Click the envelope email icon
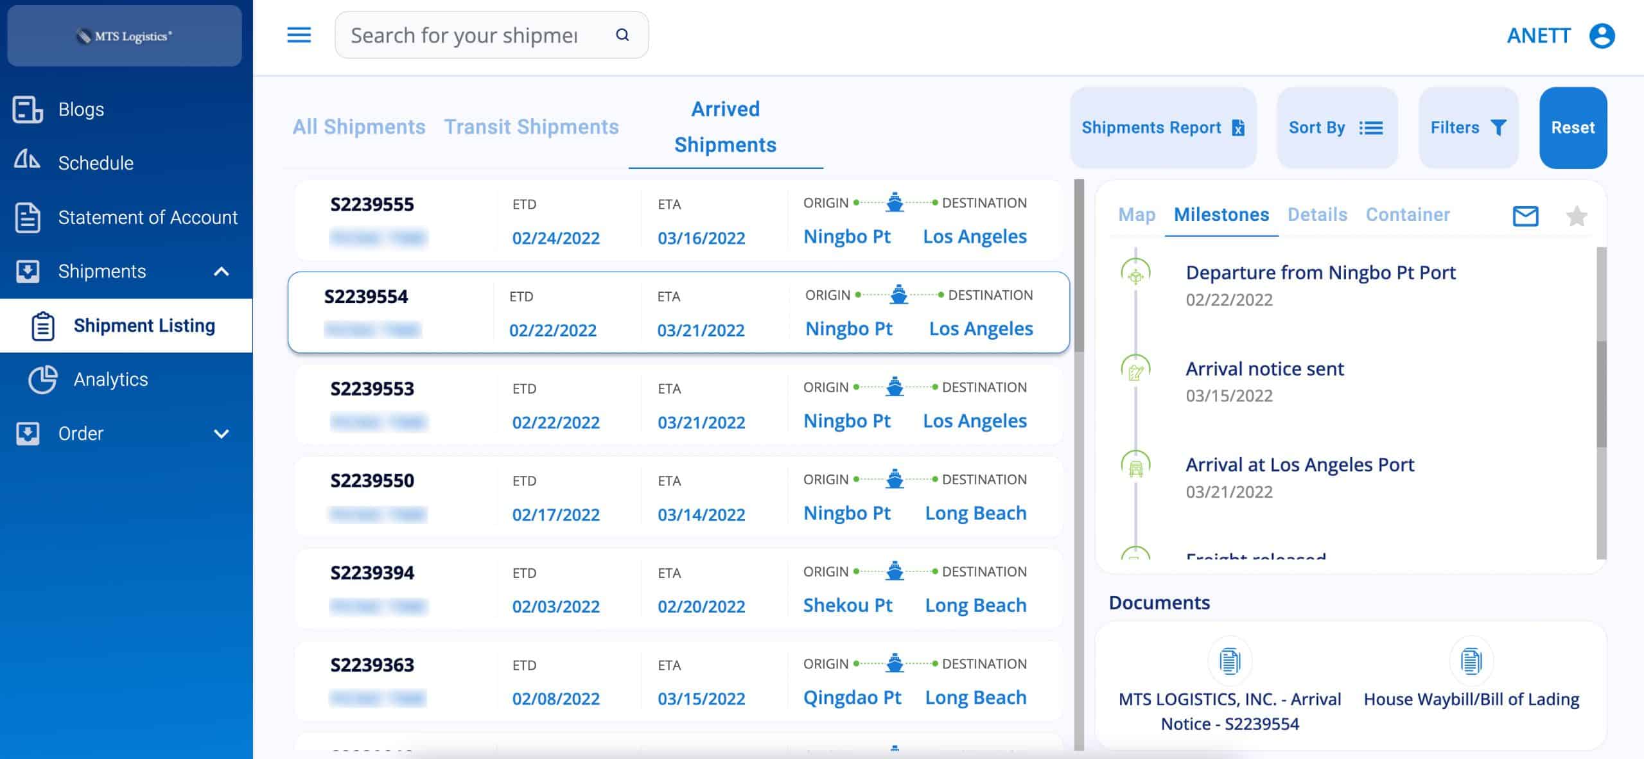This screenshot has height=759, width=1644. tap(1526, 216)
